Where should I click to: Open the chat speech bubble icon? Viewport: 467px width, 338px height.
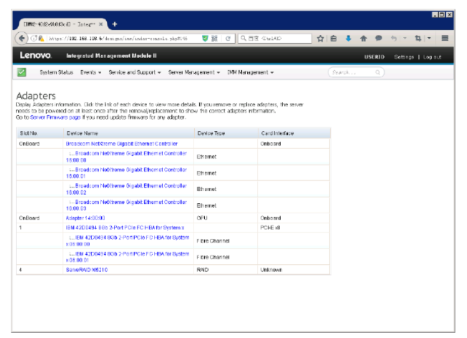pyautogui.click(x=378, y=38)
